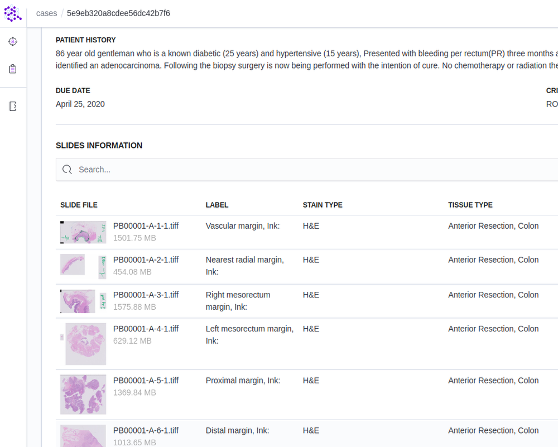The height and width of the screenshot is (447, 558).
Task: Click the due date April 25, 2020
Action: click(x=80, y=104)
